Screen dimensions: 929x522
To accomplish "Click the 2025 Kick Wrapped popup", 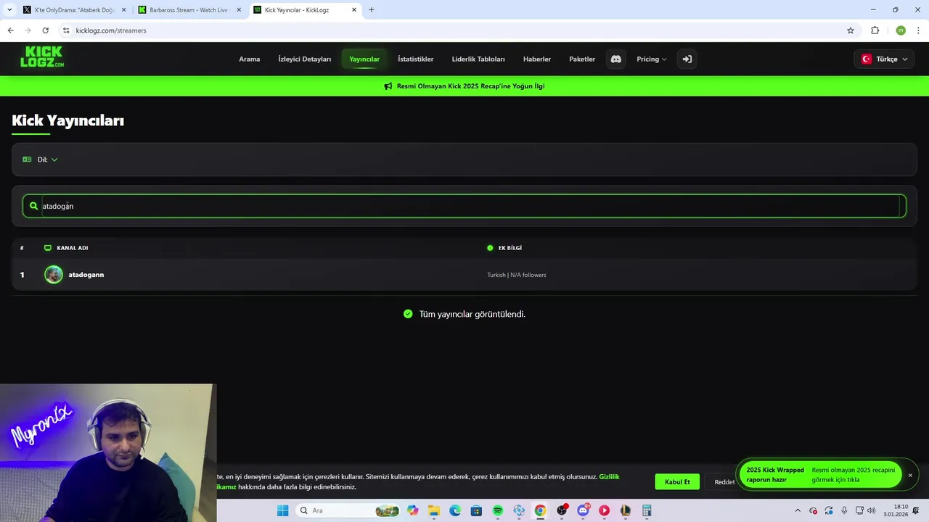I will click(x=820, y=475).
